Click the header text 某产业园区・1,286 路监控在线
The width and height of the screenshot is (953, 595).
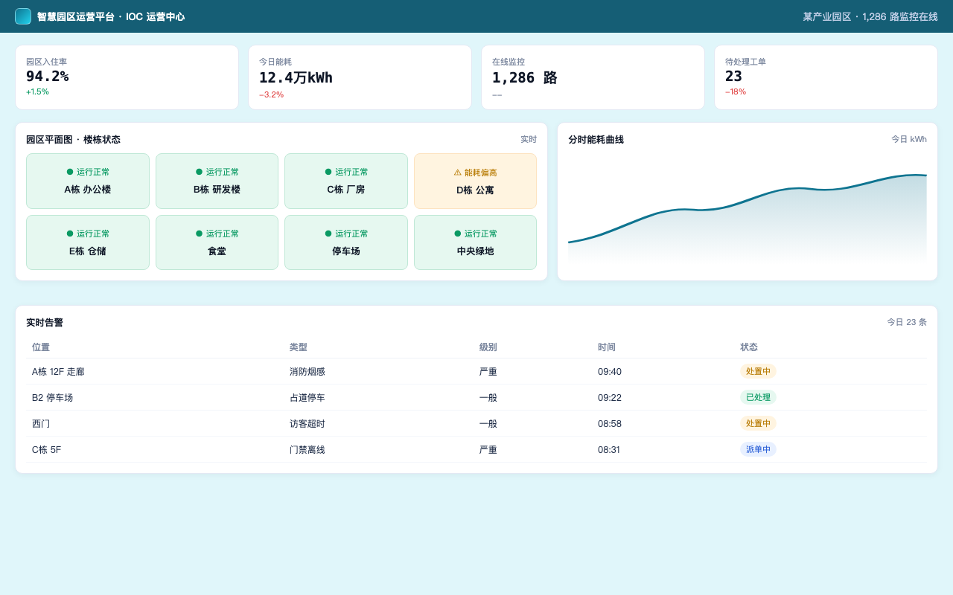(x=870, y=16)
